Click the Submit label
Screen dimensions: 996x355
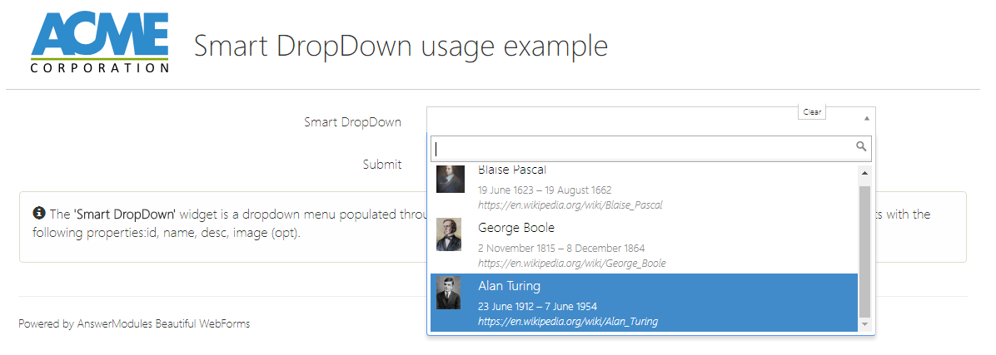(x=382, y=165)
